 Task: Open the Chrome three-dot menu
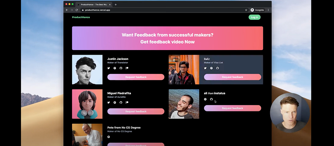268,10
